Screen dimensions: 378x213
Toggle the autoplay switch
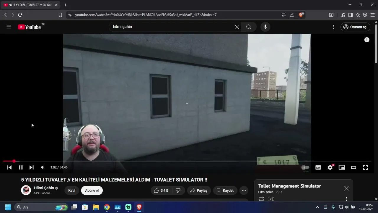[305, 167]
